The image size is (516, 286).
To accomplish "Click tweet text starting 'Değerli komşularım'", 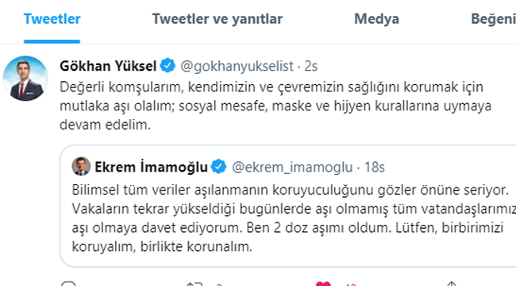I will pyautogui.click(x=275, y=106).
